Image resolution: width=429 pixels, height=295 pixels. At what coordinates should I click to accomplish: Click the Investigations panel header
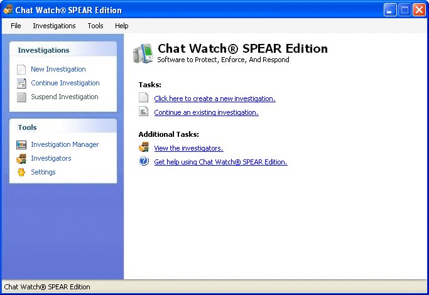(x=63, y=50)
